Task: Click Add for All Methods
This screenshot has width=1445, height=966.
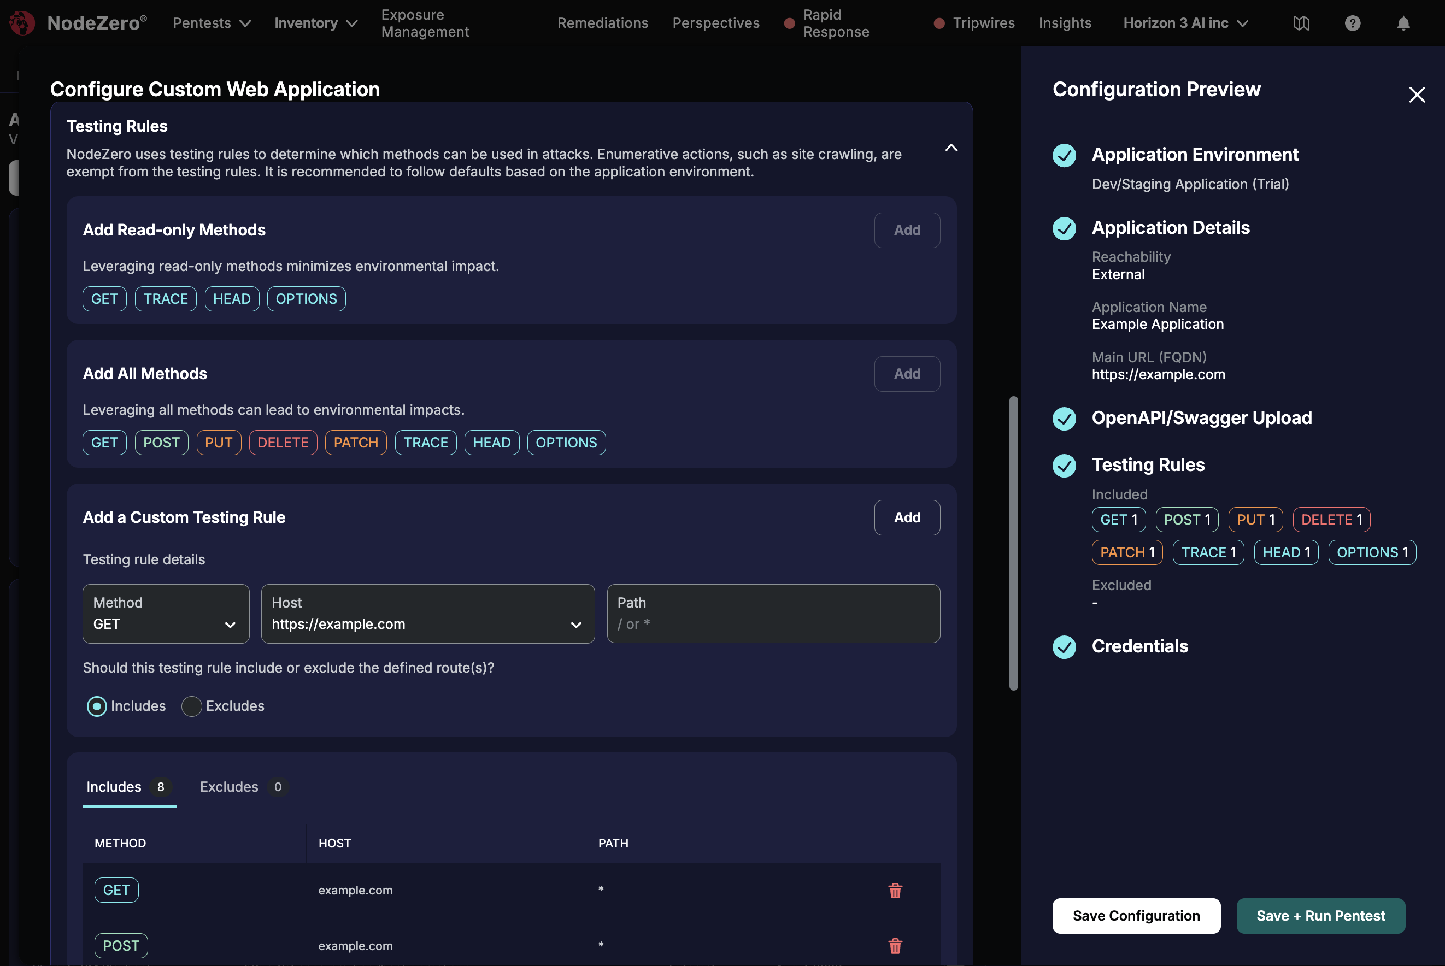Action: coord(907,373)
